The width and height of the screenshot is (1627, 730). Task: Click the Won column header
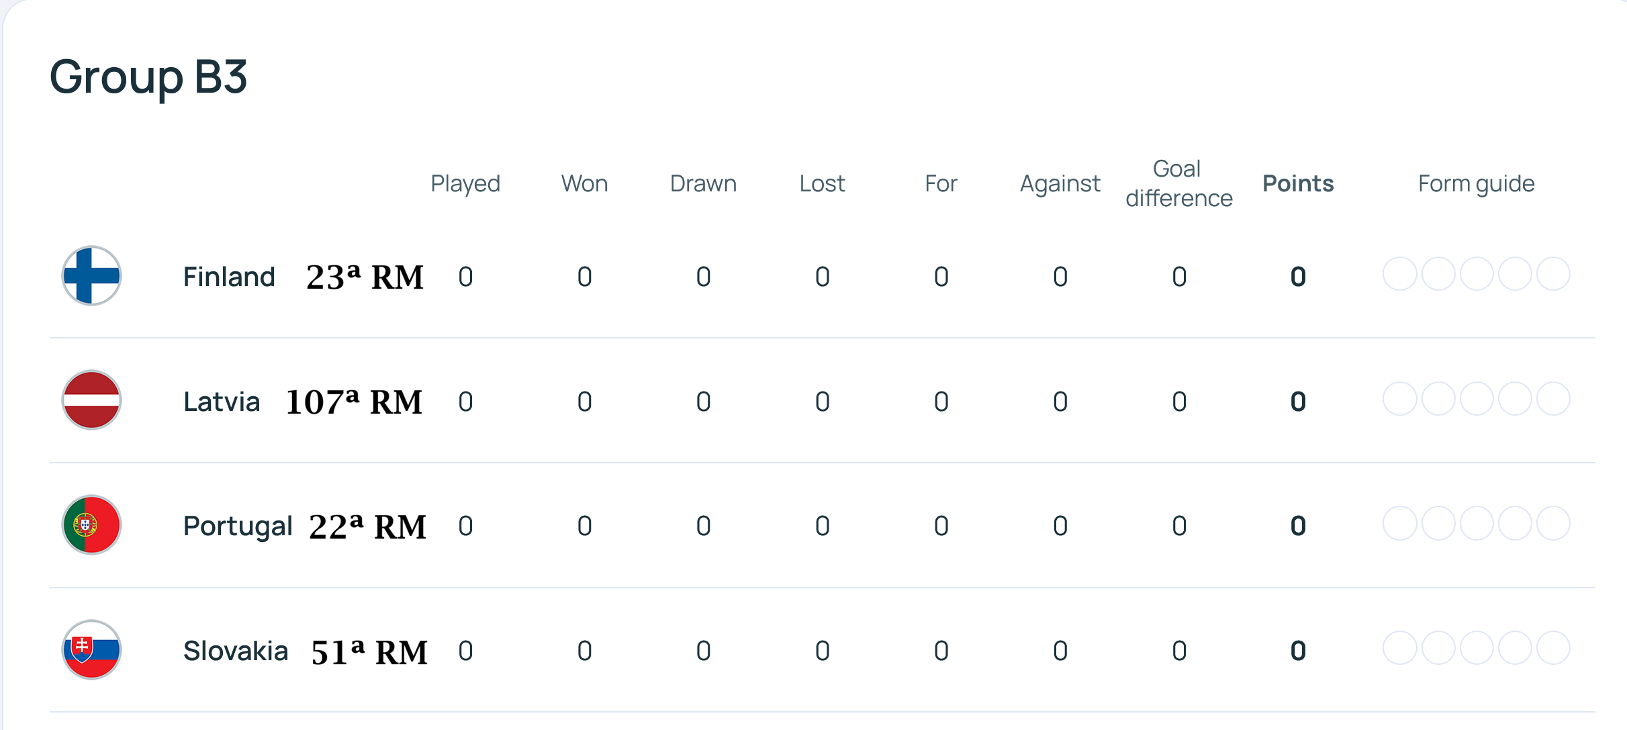tap(584, 183)
